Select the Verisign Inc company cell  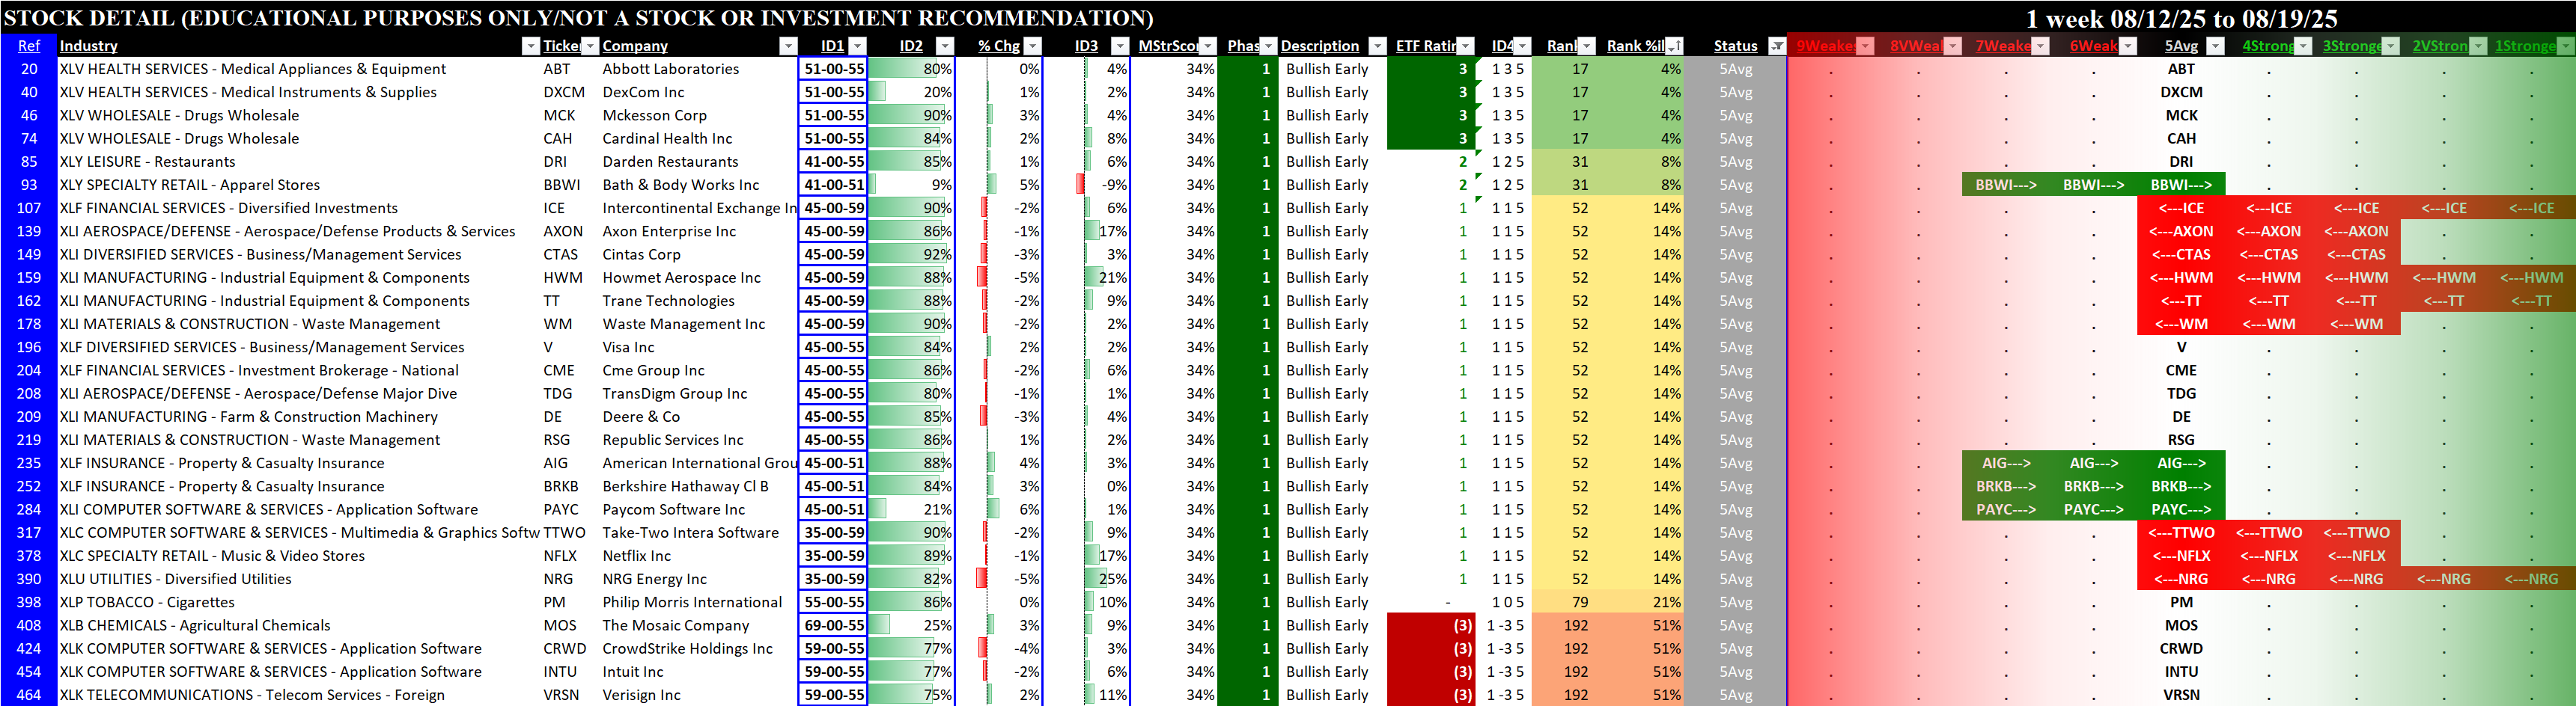coord(641,695)
